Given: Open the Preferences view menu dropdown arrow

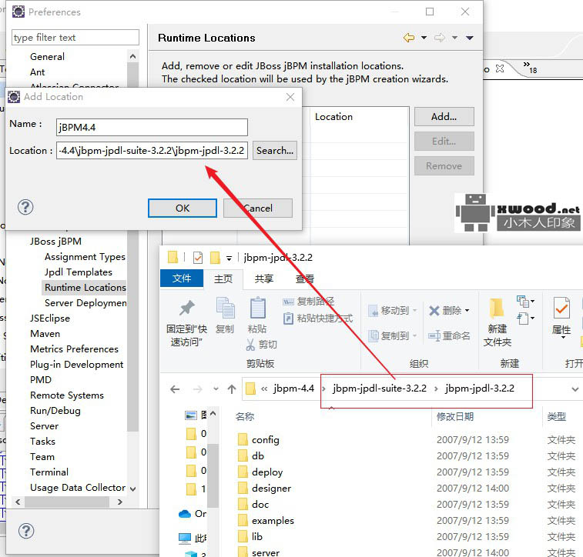Looking at the screenshot, I should [x=470, y=38].
